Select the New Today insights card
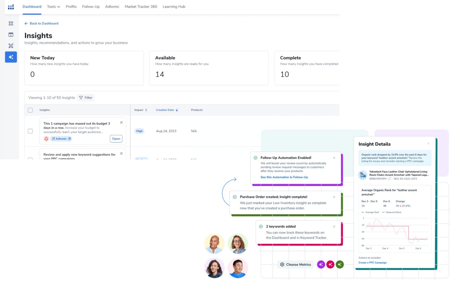 click(84, 68)
